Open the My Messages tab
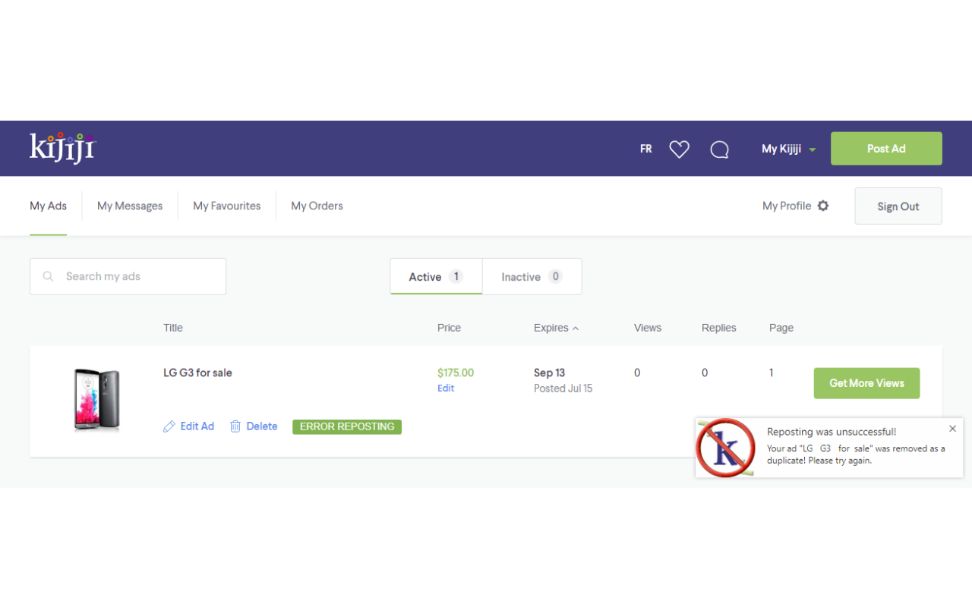Screen dimensions: 972x607 tap(130, 206)
